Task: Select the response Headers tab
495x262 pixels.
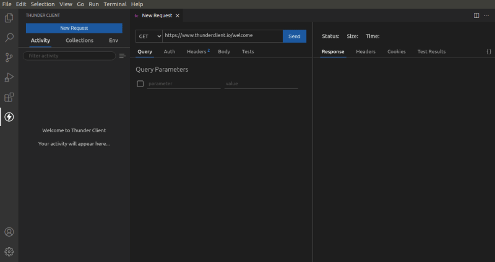Action: coord(366,51)
